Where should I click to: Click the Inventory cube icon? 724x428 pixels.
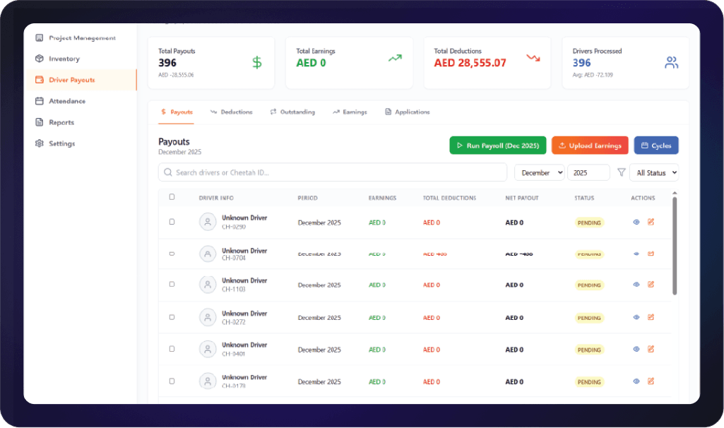tap(40, 59)
